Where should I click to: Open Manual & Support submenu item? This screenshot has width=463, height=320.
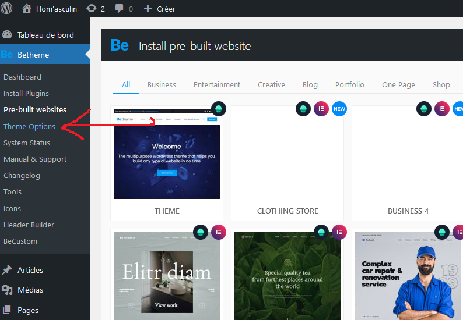35,159
